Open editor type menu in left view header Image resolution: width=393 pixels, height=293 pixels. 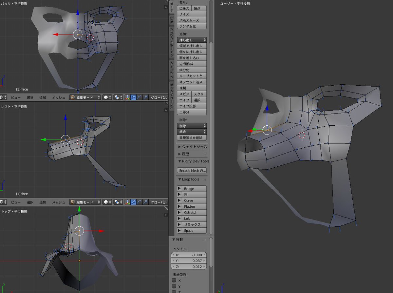pos(3,202)
